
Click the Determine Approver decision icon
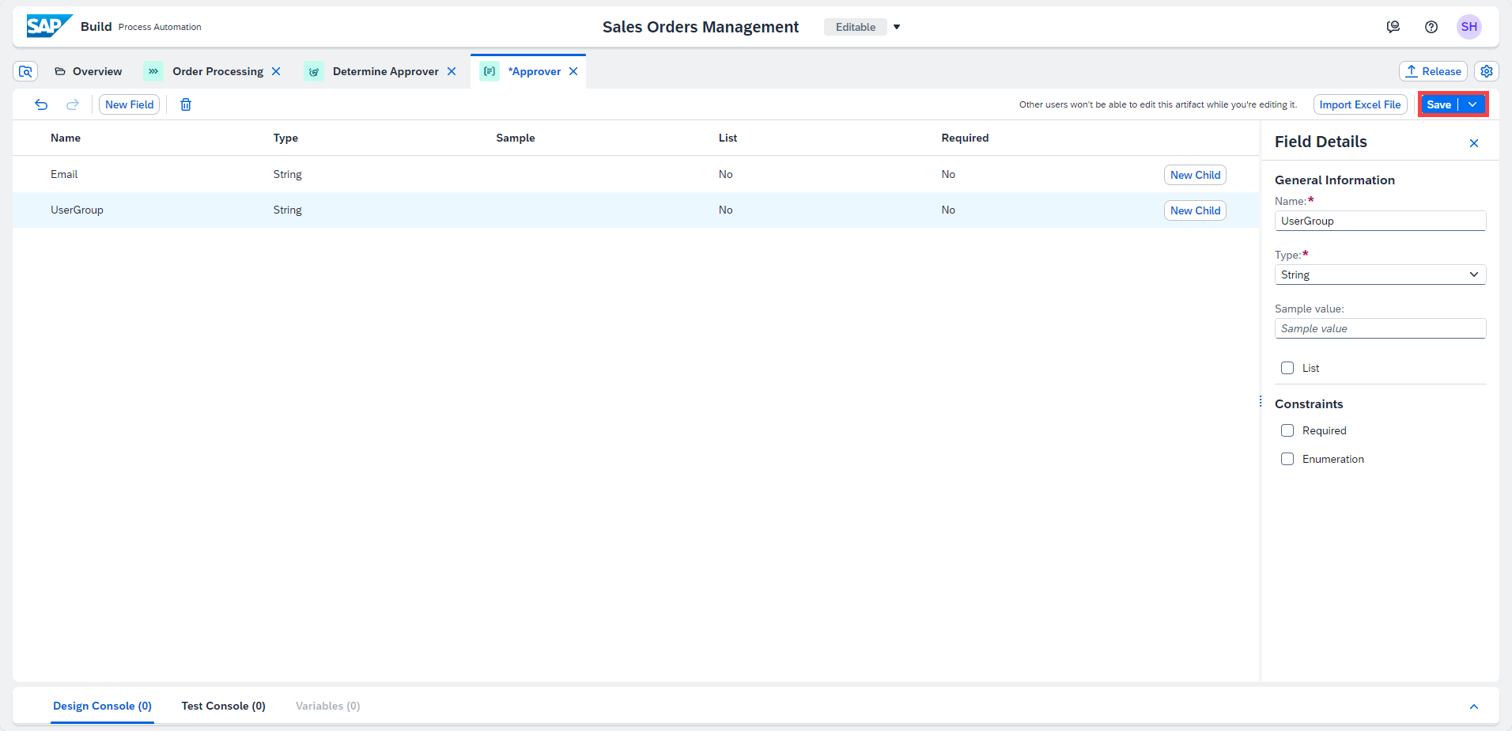click(x=314, y=71)
